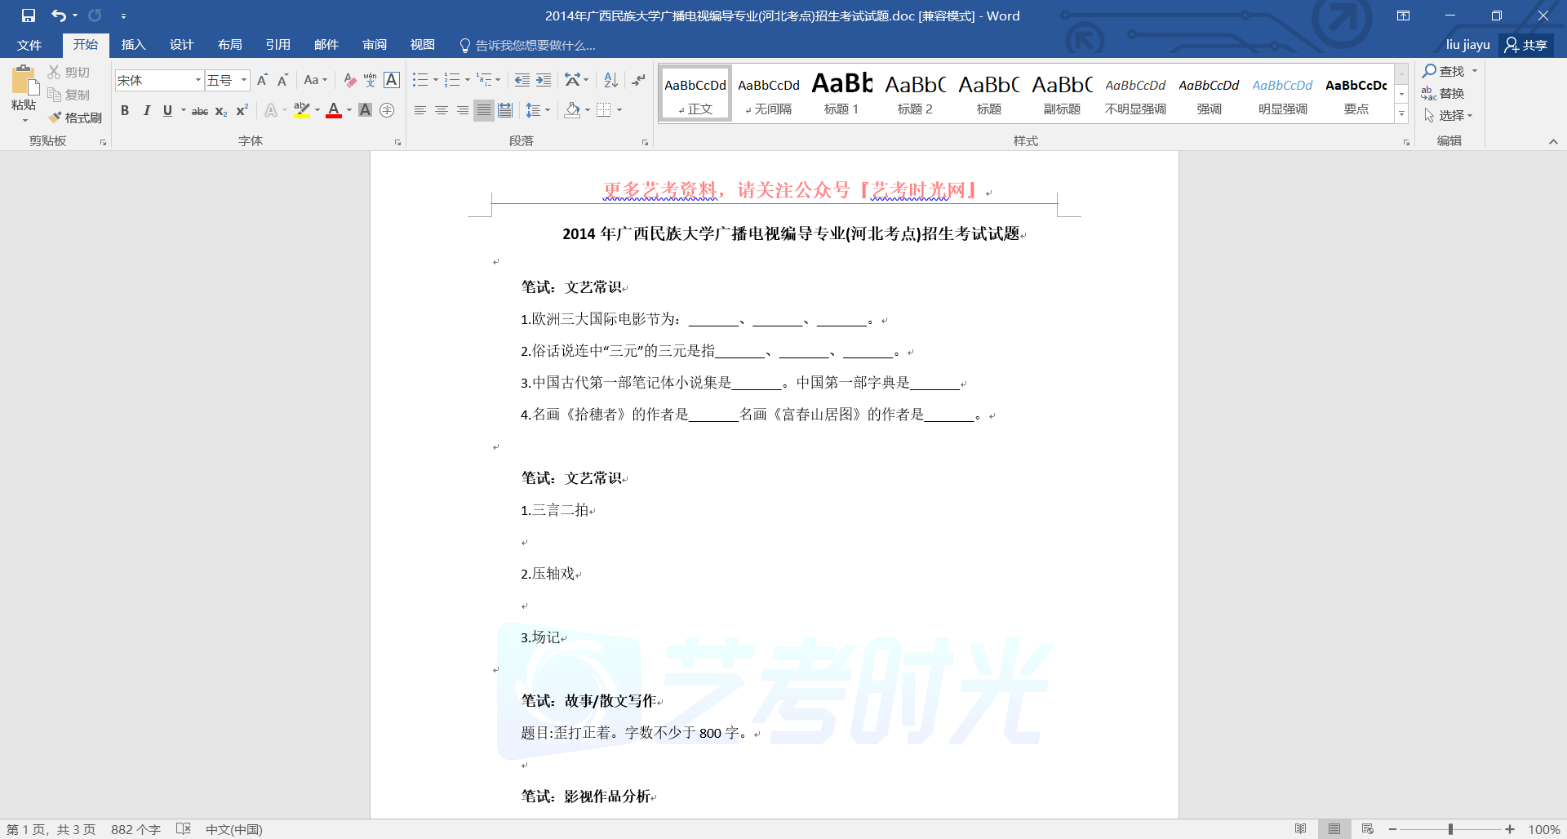Click the red font color swatch

pos(333,110)
